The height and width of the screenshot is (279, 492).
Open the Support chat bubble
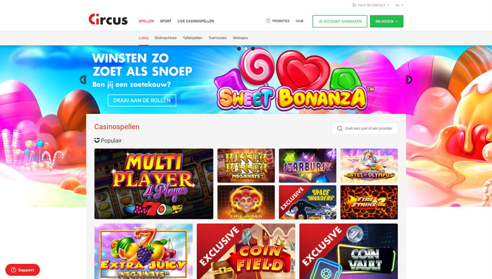[23, 270]
